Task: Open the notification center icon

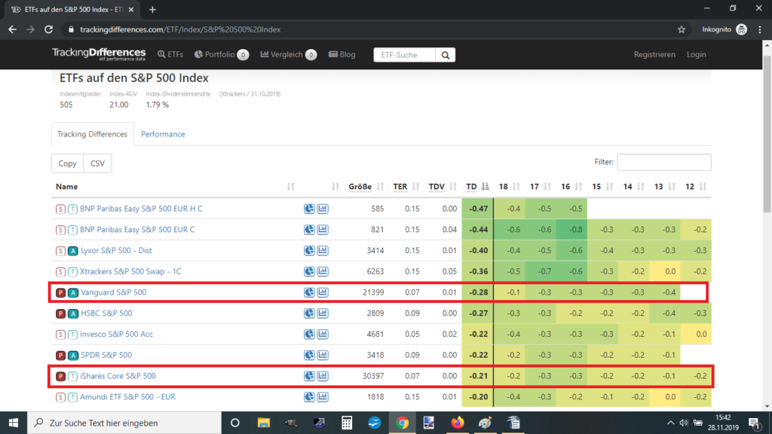Action: pos(754,423)
